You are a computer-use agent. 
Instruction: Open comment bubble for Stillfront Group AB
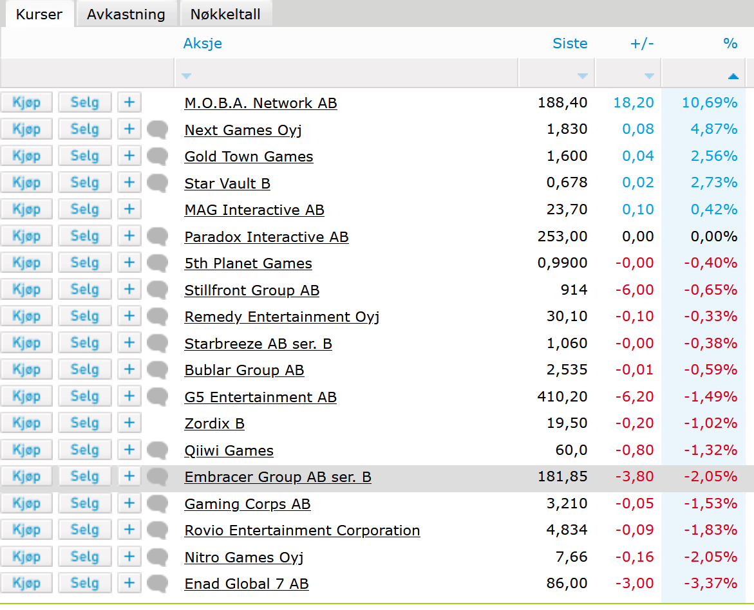click(x=157, y=290)
